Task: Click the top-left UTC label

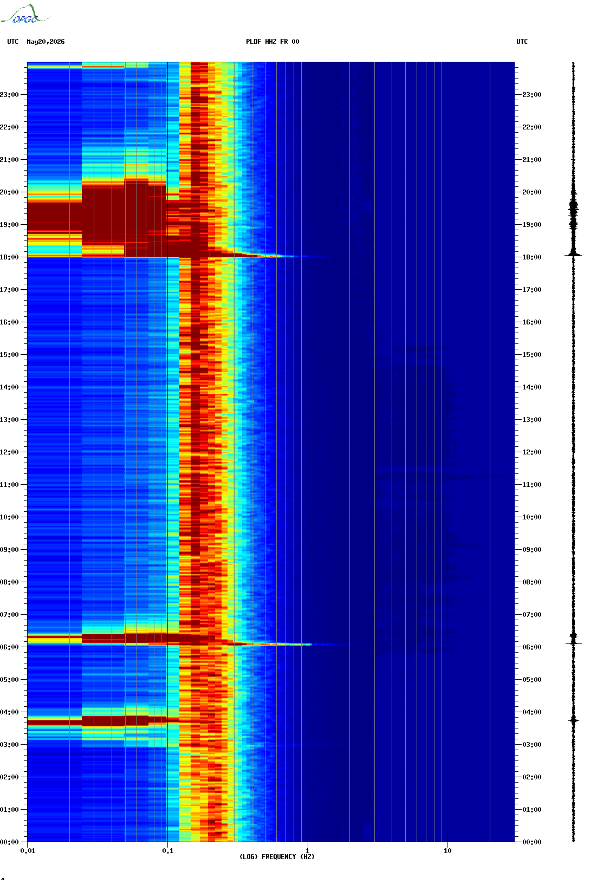Action: click(13, 42)
